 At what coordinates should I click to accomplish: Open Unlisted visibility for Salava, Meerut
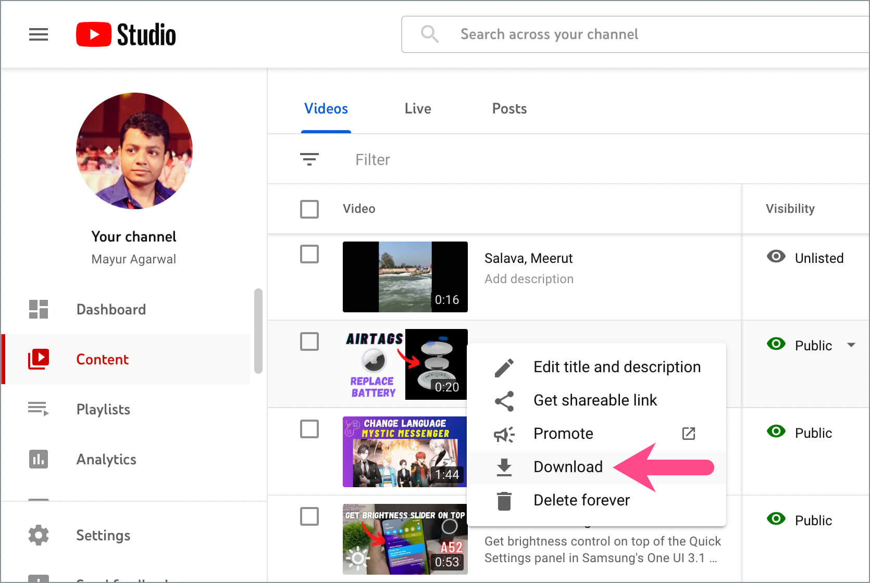[x=818, y=258]
